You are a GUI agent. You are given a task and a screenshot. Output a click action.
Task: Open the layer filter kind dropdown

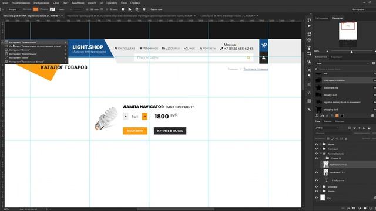327,128
